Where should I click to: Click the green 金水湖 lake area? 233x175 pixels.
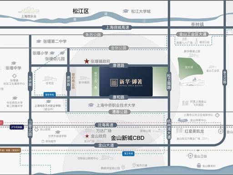click(x=190, y=68)
